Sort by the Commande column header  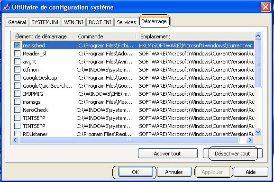pos(105,36)
